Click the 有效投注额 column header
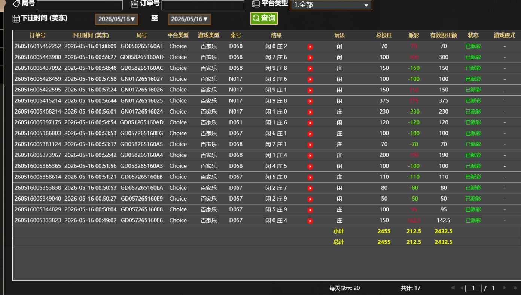This screenshot has width=521, height=295. pyautogui.click(x=444, y=35)
